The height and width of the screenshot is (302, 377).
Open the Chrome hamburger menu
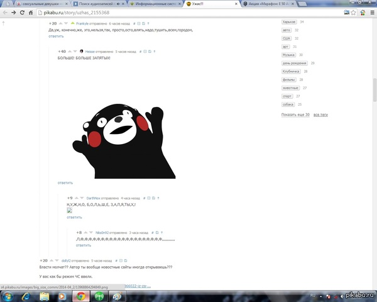click(372, 13)
